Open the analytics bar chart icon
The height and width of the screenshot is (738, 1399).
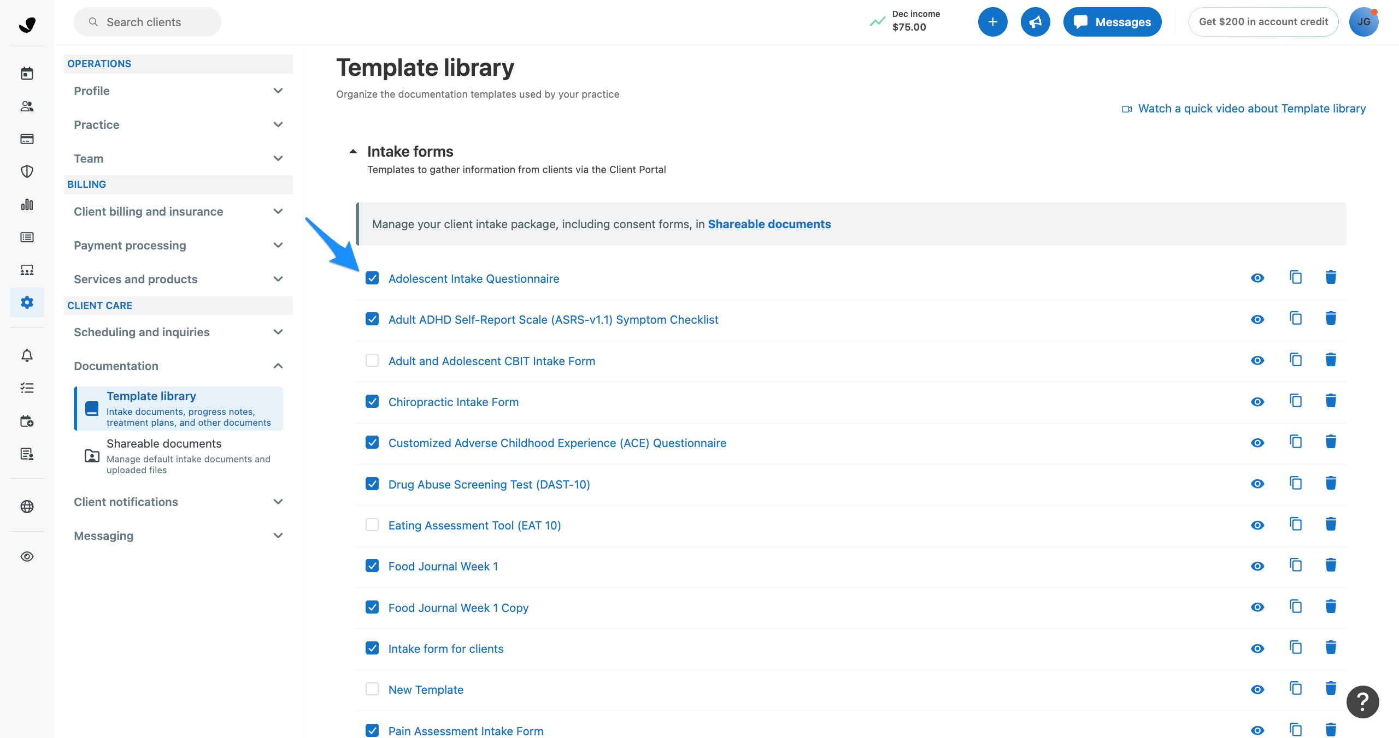tap(27, 205)
